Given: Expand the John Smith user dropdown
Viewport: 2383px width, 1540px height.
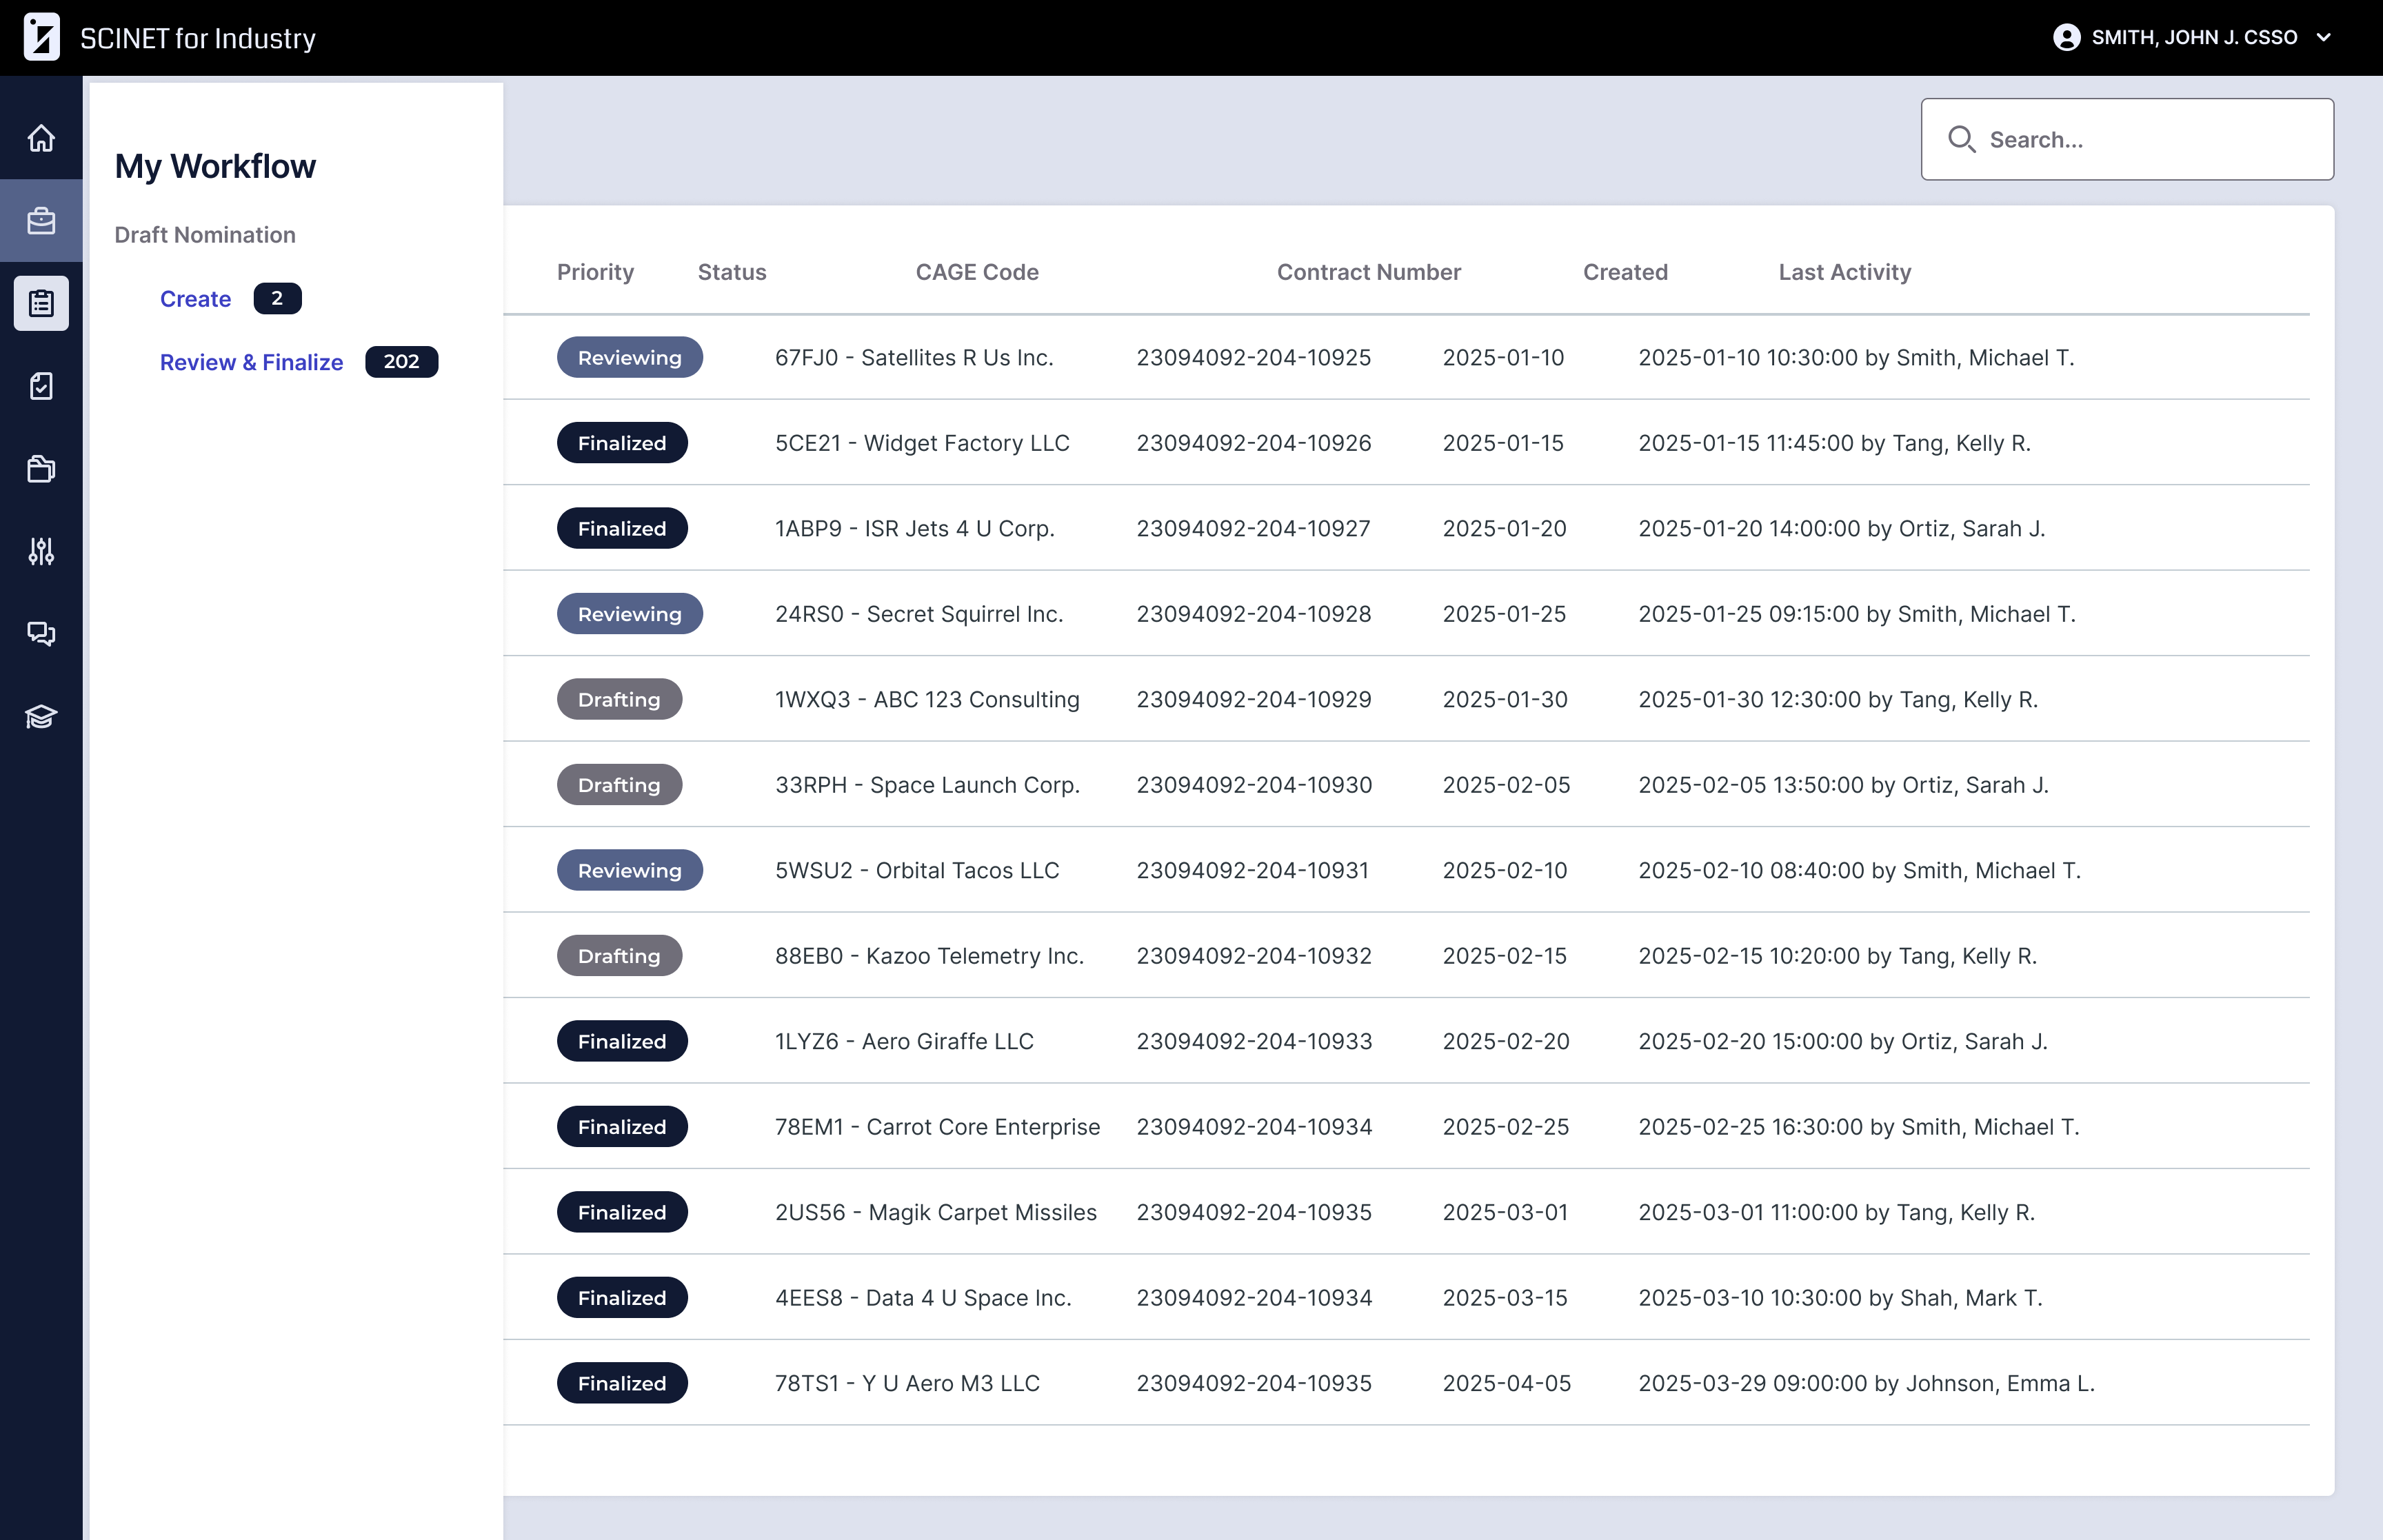Looking at the screenshot, I should (x=2323, y=37).
